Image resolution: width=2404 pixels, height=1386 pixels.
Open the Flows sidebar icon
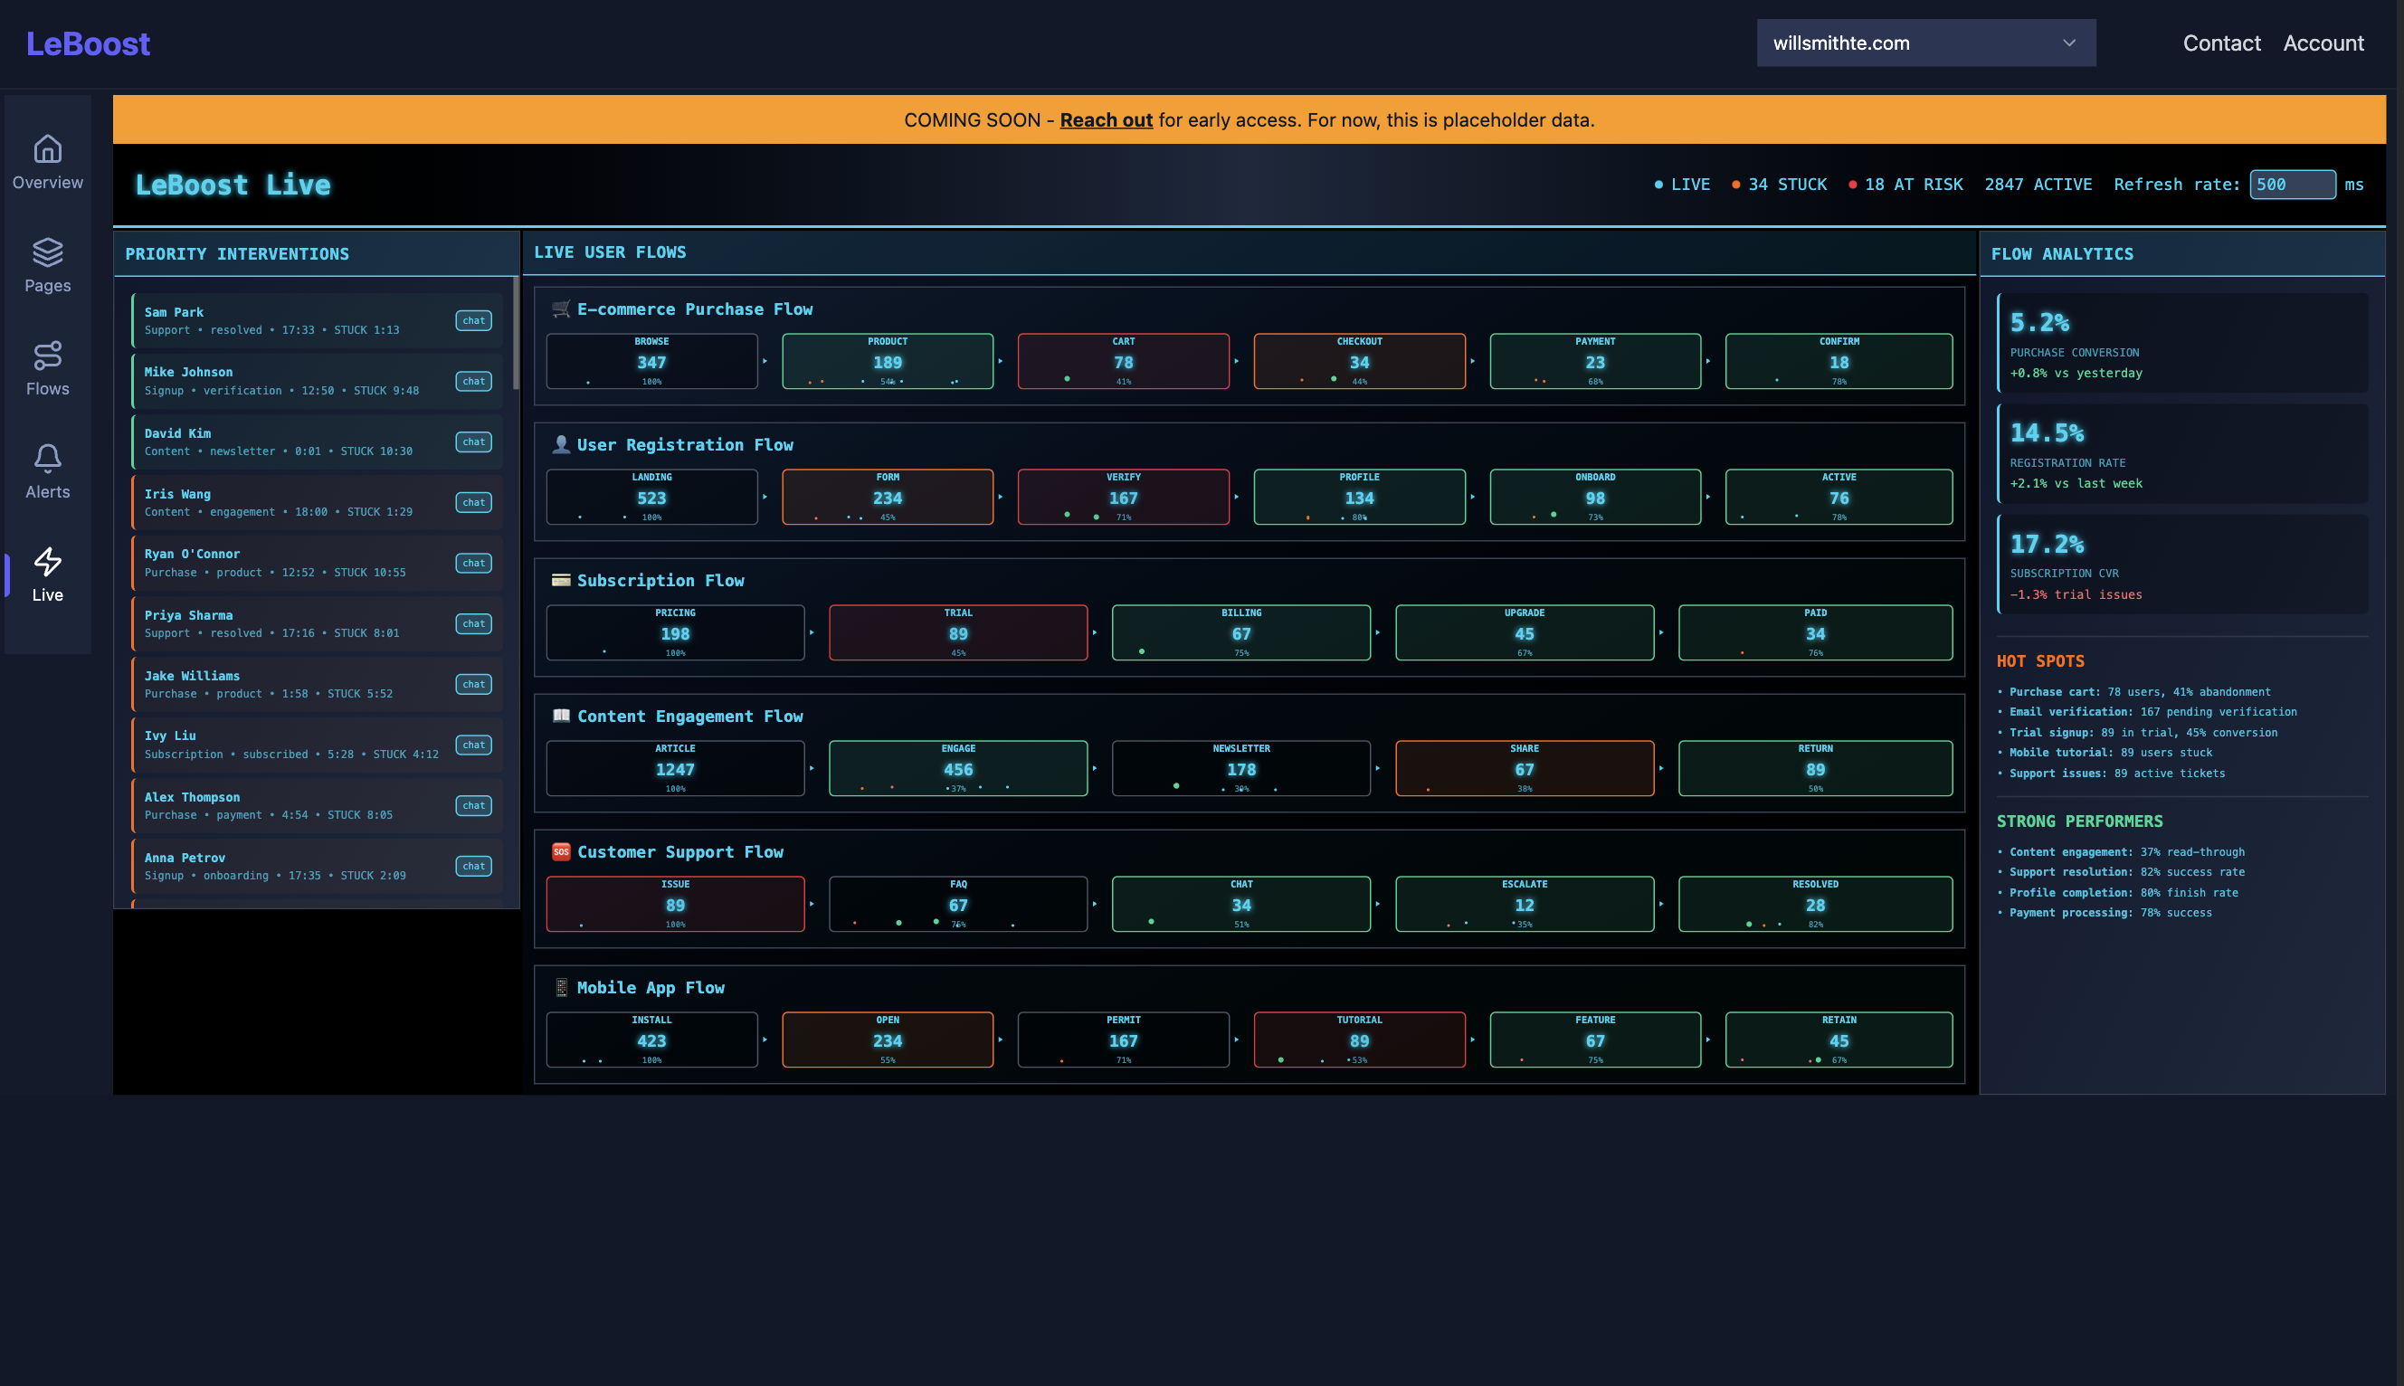(48, 356)
